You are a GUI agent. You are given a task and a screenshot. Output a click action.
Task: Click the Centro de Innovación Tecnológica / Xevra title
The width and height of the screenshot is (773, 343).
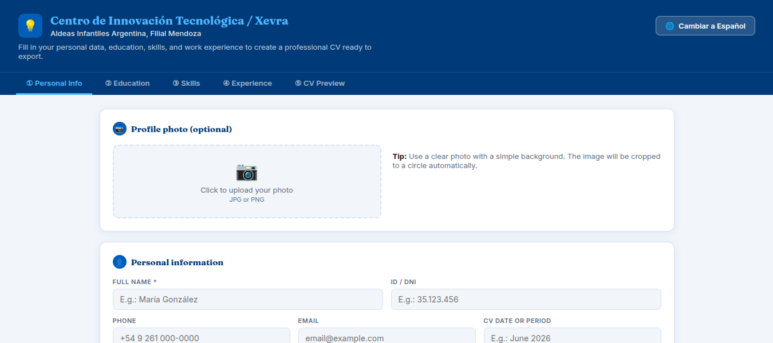click(169, 21)
